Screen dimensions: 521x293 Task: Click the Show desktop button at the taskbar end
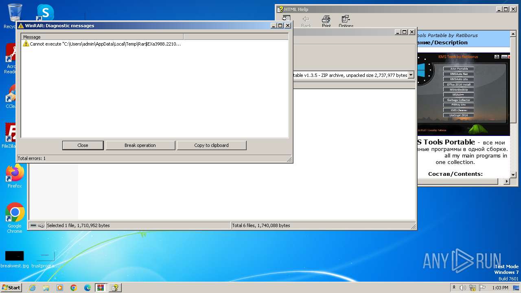pyautogui.click(x=516, y=288)
